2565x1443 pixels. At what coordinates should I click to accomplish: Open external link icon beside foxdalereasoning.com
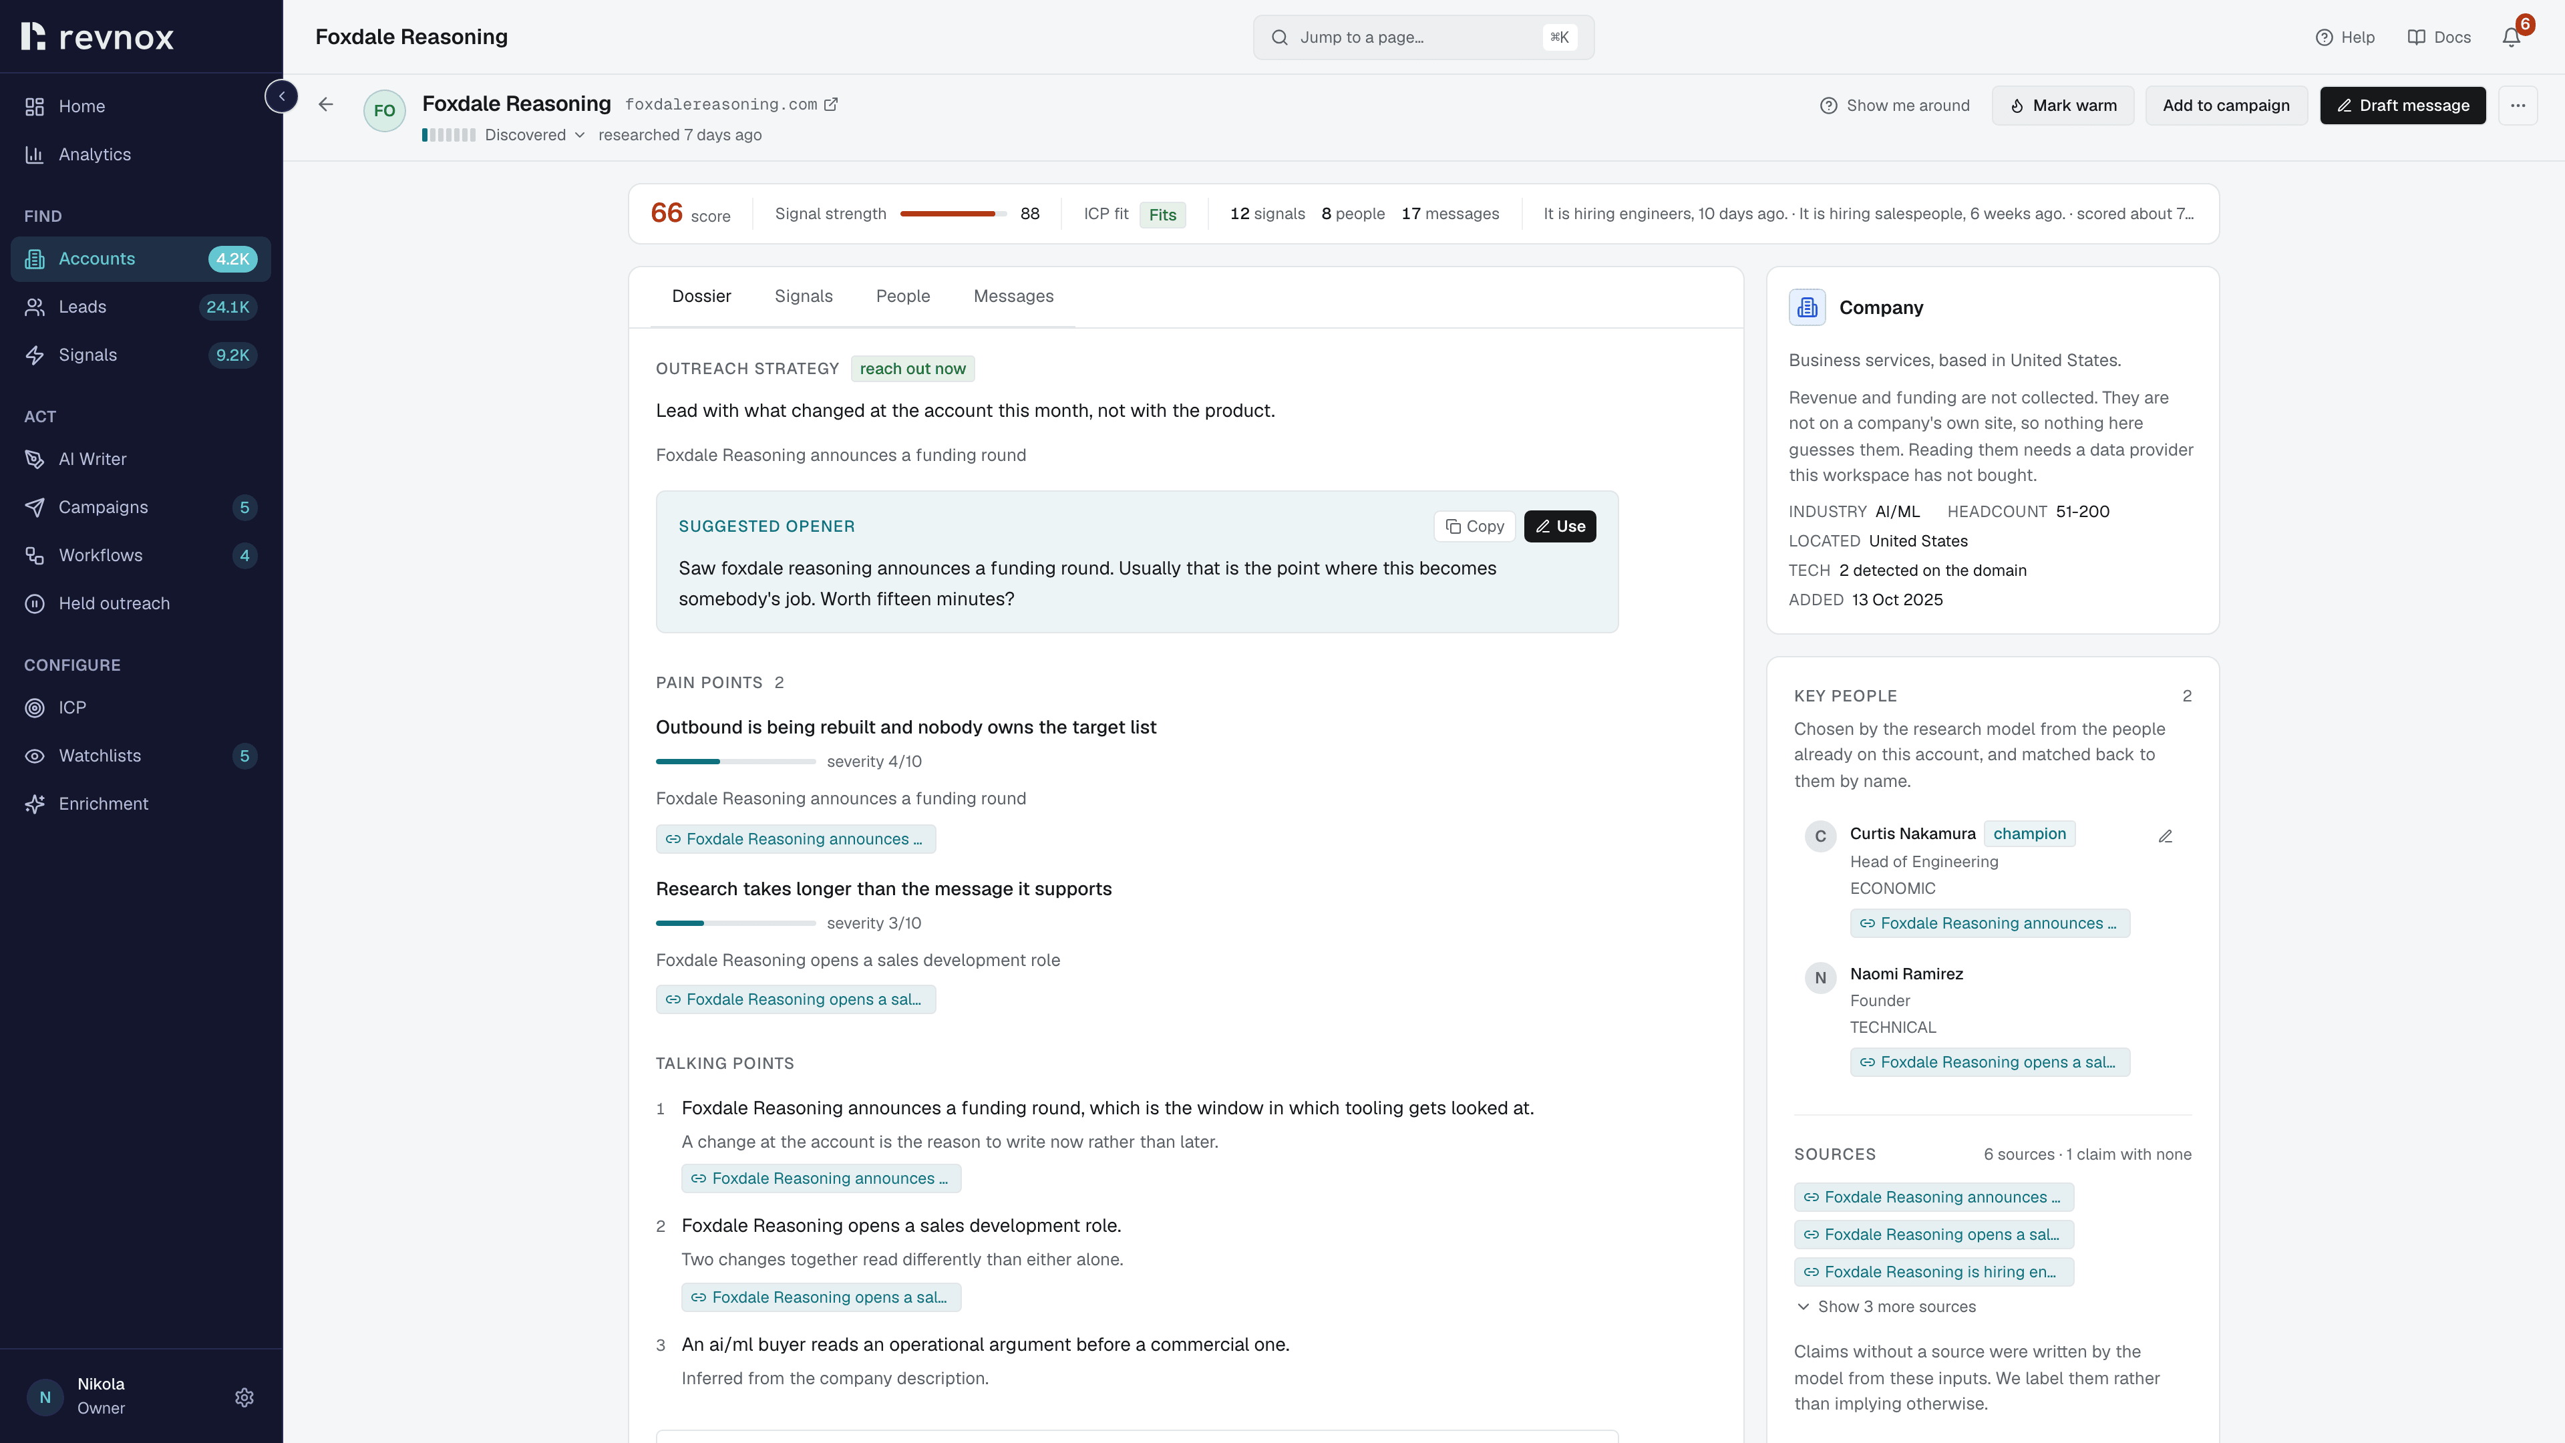[830, 105]
